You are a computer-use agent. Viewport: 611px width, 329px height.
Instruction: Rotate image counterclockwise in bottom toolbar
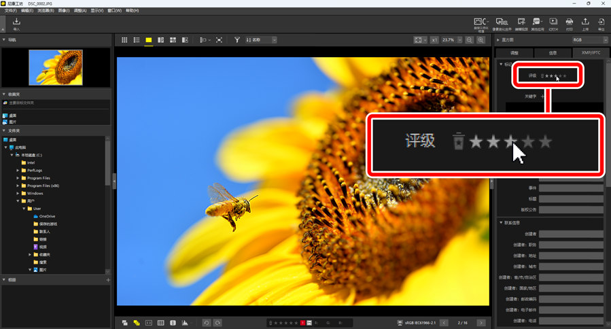[207, 323]
